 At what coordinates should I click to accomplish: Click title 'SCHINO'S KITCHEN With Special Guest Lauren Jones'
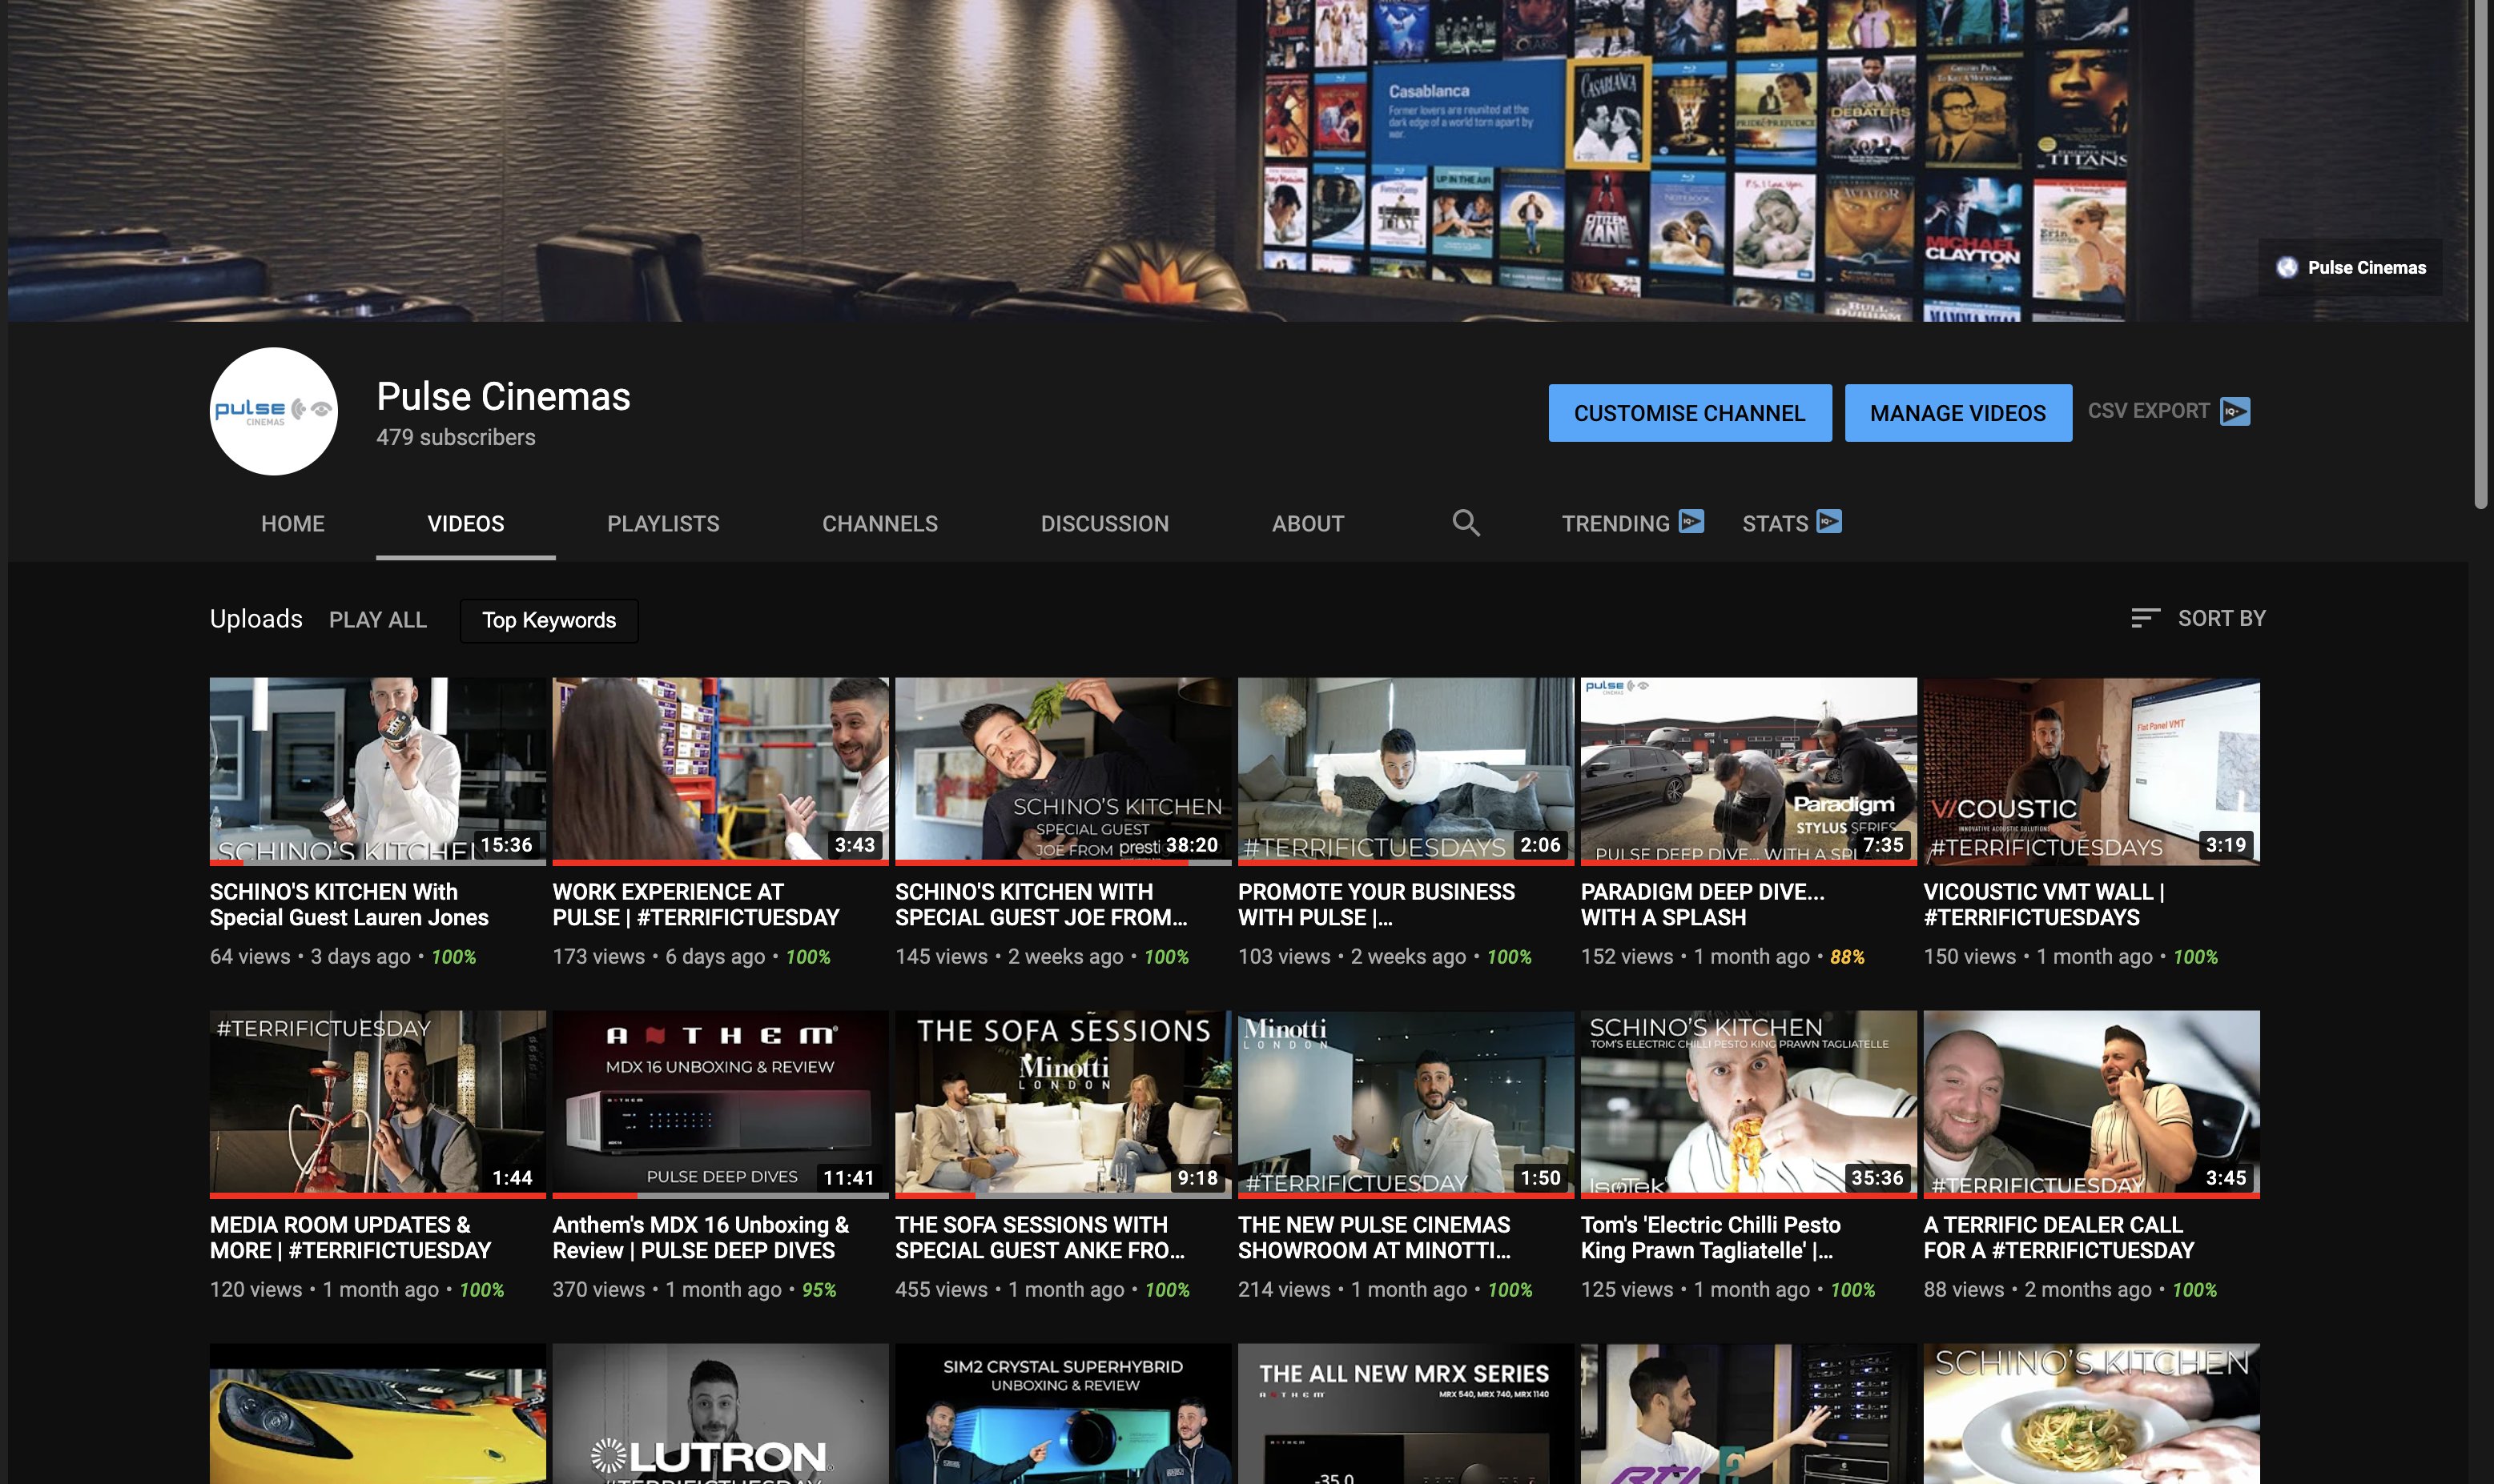(x=349, y=904)
